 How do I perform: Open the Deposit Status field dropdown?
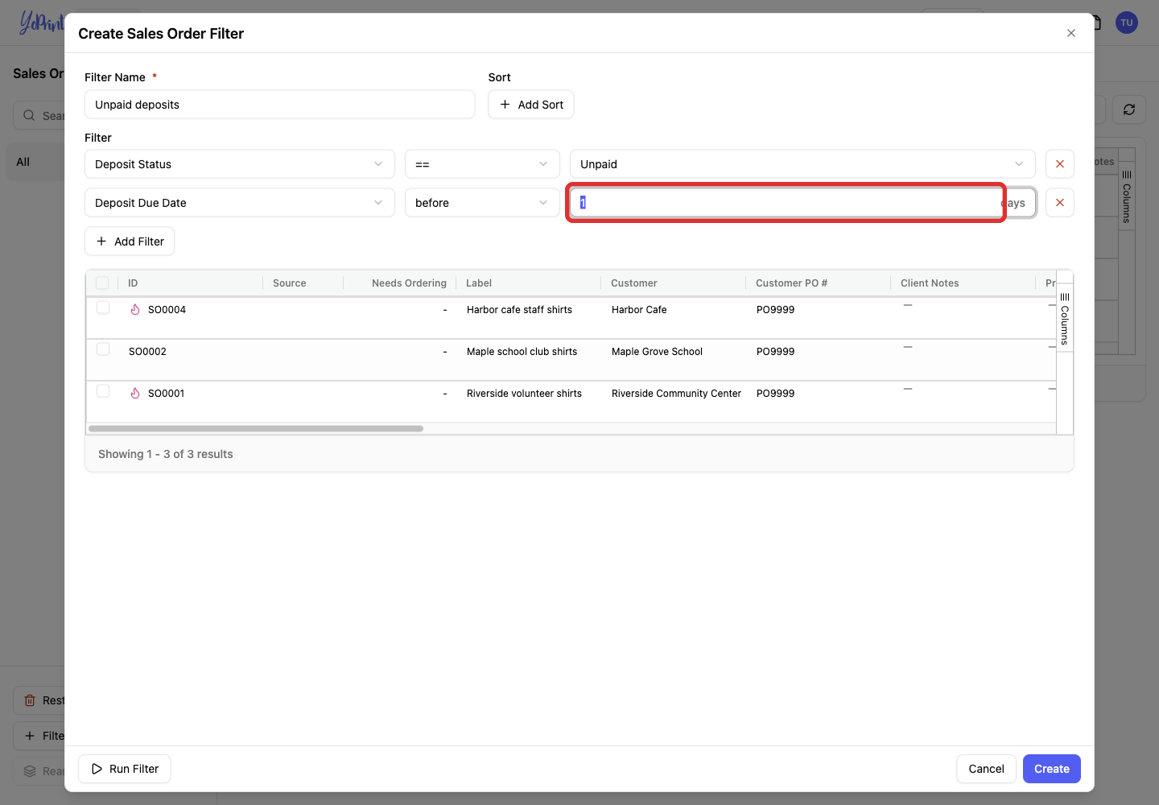pos(240,164)
